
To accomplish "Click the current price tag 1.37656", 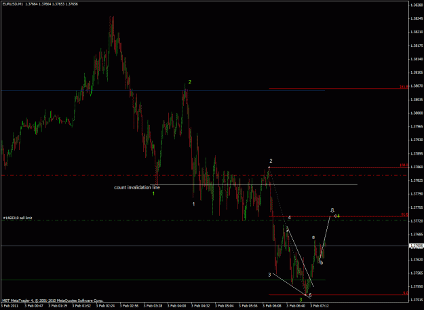I will [x=415, y=246].
